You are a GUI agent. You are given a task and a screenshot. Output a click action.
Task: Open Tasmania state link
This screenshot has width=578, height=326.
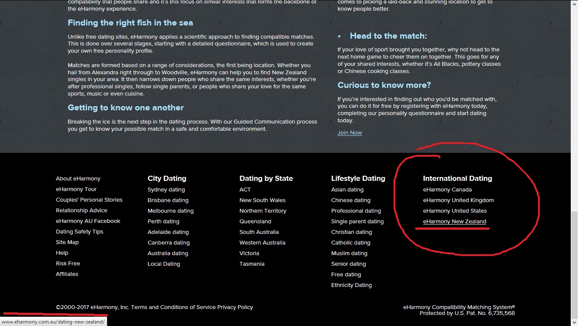point(252,264)
